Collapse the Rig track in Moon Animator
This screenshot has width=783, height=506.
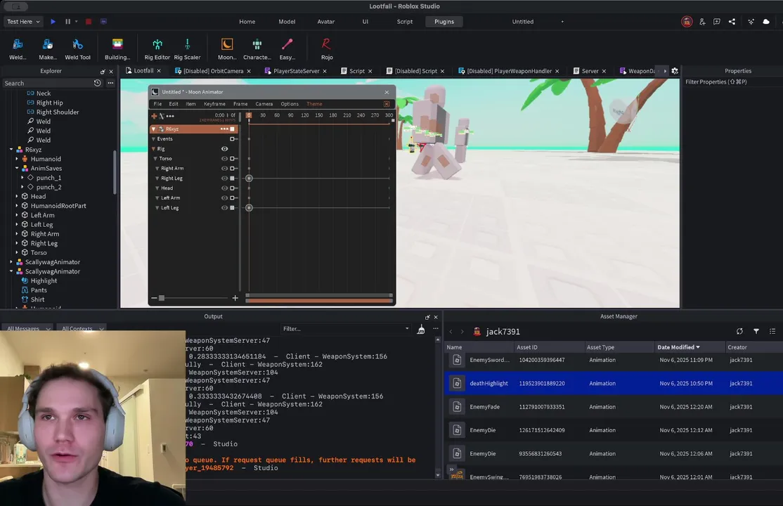click(x=154, y=149)
